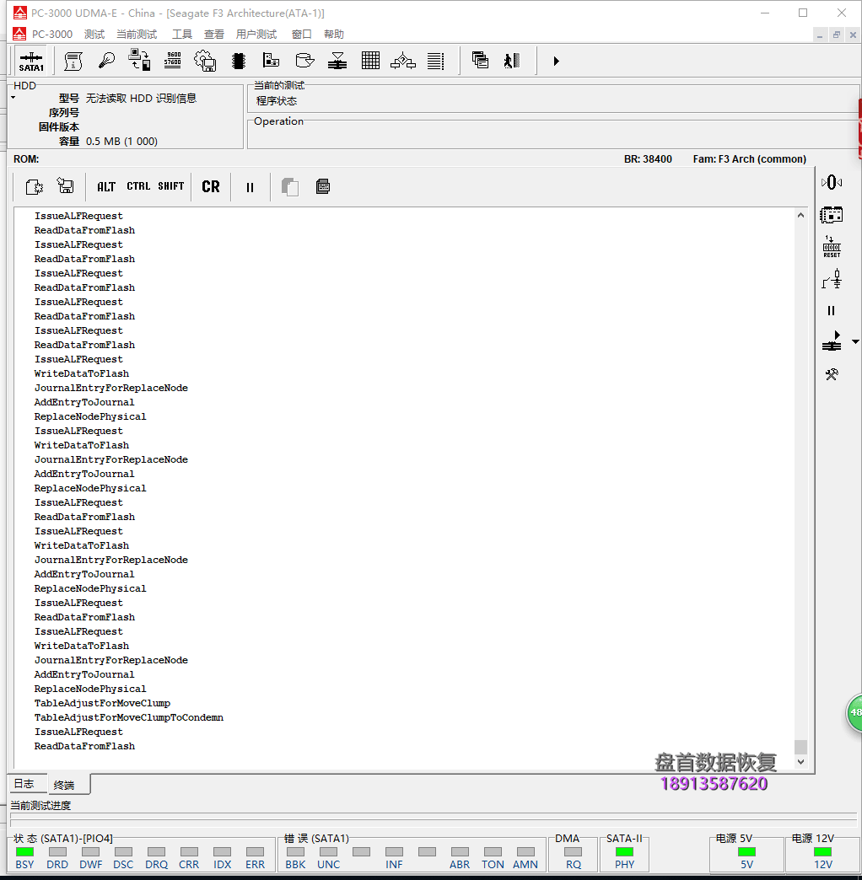Click the power switch icon in right sidebar
Viewport: 862px width, 880px height.
click(x=832, y=279)
